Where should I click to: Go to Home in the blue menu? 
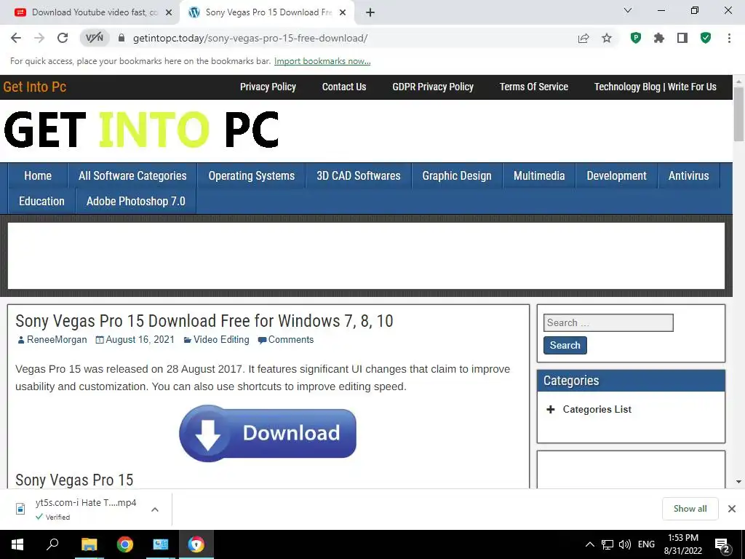tap(38, 176)
